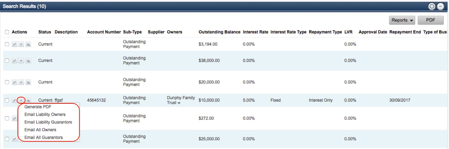Expand the Dunphy Family Trust owners arrow
Image resolution: width=449 pixels, height=149 pixels.
pyautogui.click(x=179, y=103)
